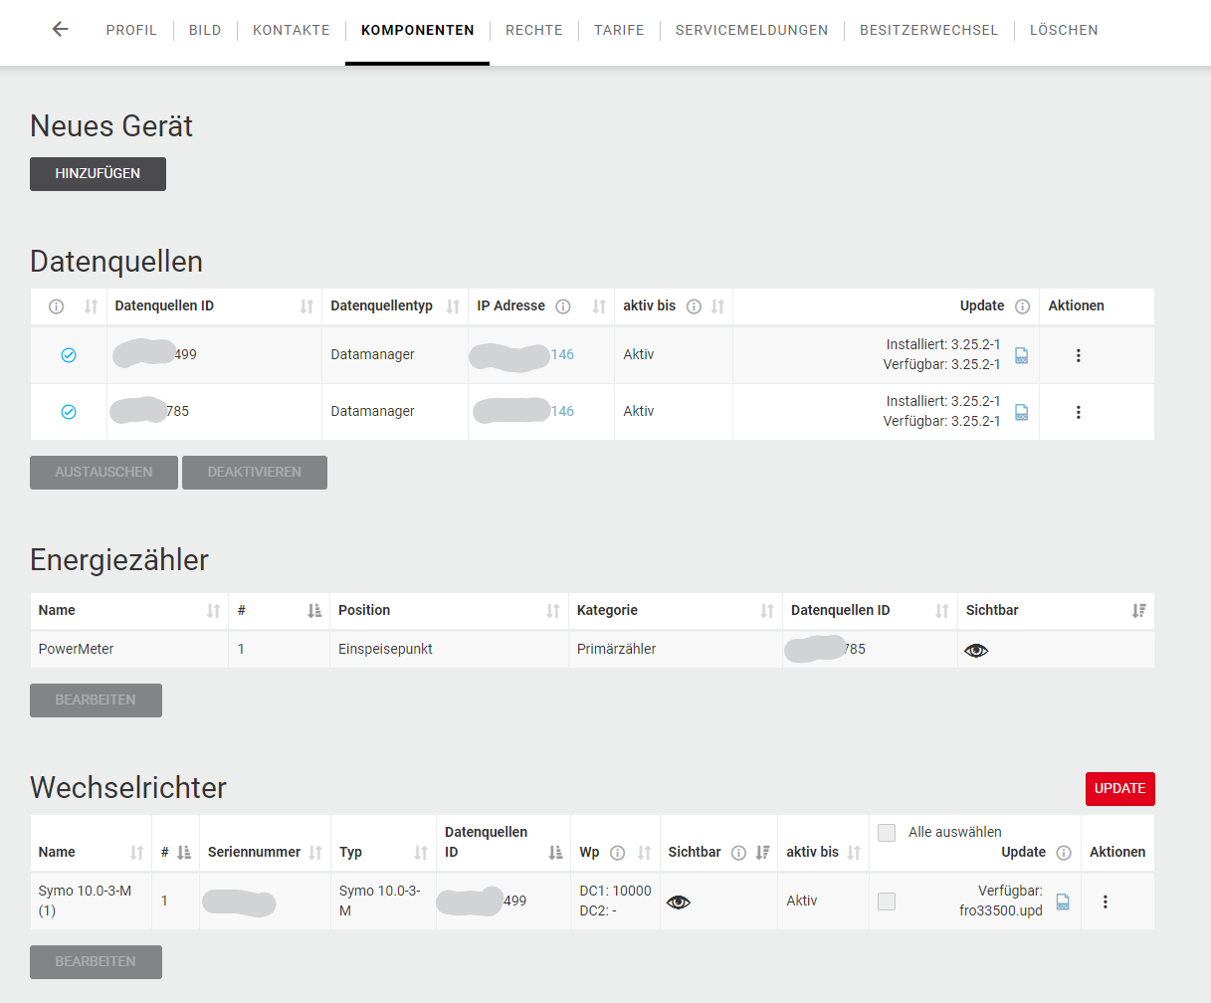Image resolution: width=1211 pixels, height=1003 pixels.
Task: Open fro33500.upd update file icon
Action: coord(1063,902)
